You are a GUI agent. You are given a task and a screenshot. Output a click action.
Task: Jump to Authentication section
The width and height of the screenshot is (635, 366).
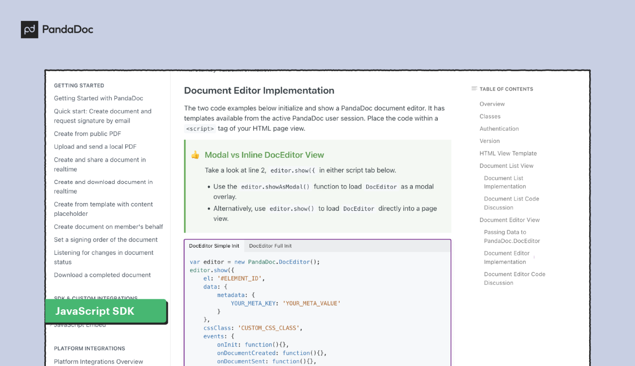click(x=499, y=129)
